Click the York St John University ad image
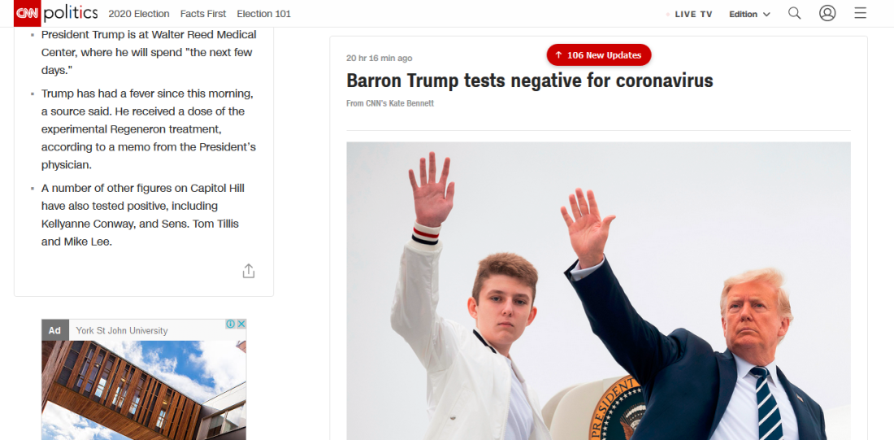894x440 pixels. tap(144, 390)
